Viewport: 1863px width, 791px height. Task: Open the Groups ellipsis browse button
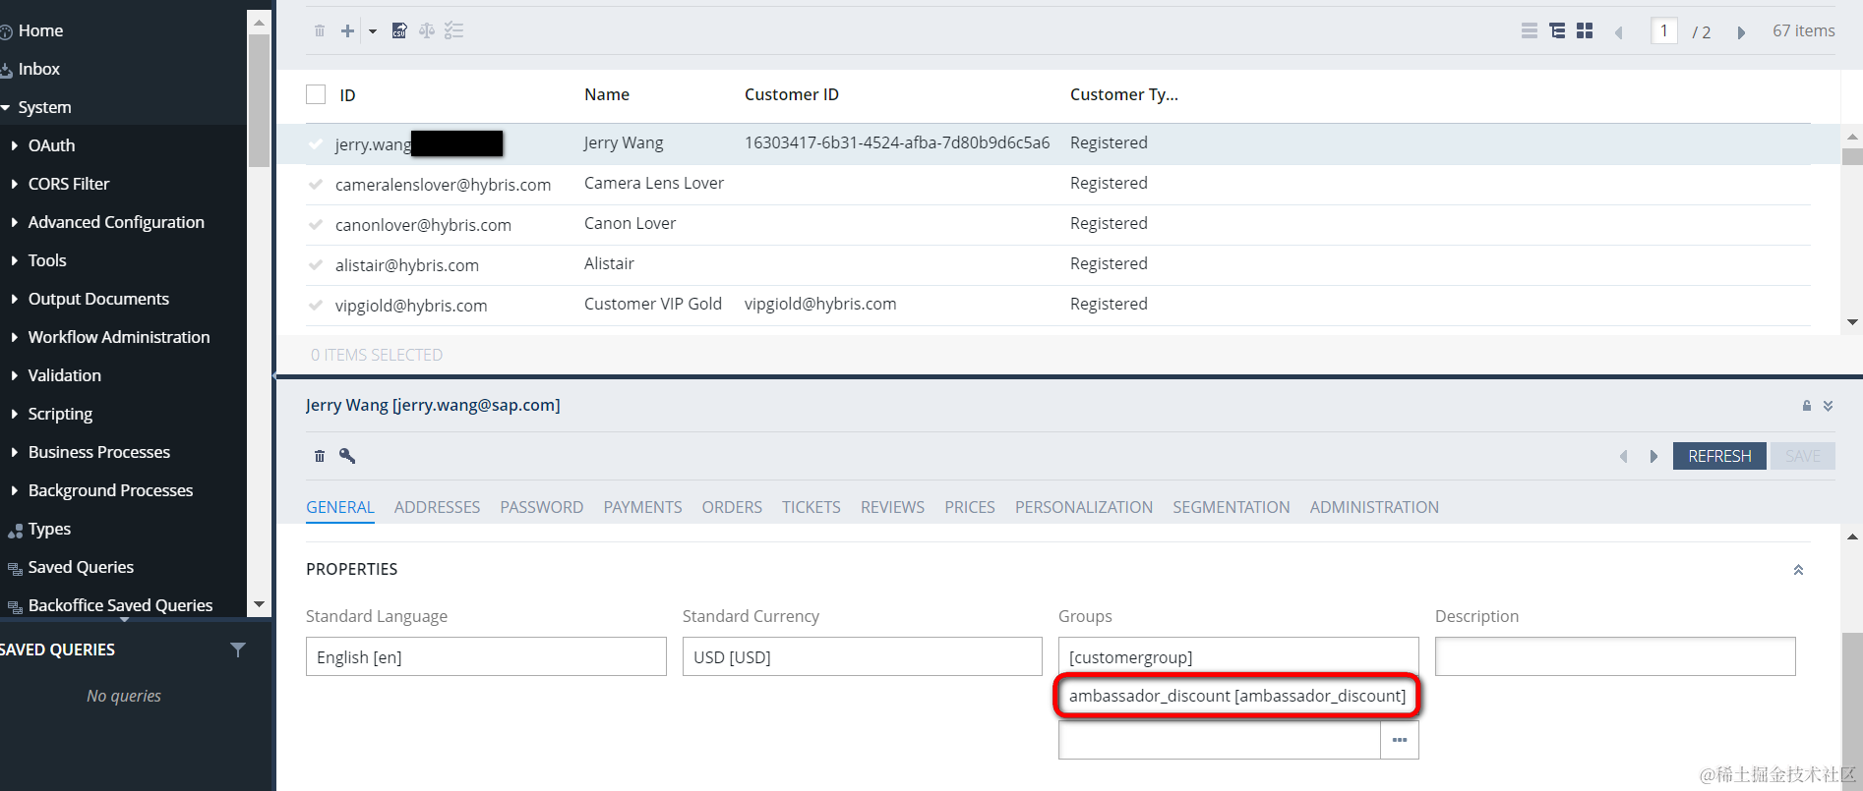[x=1400, y=740]
